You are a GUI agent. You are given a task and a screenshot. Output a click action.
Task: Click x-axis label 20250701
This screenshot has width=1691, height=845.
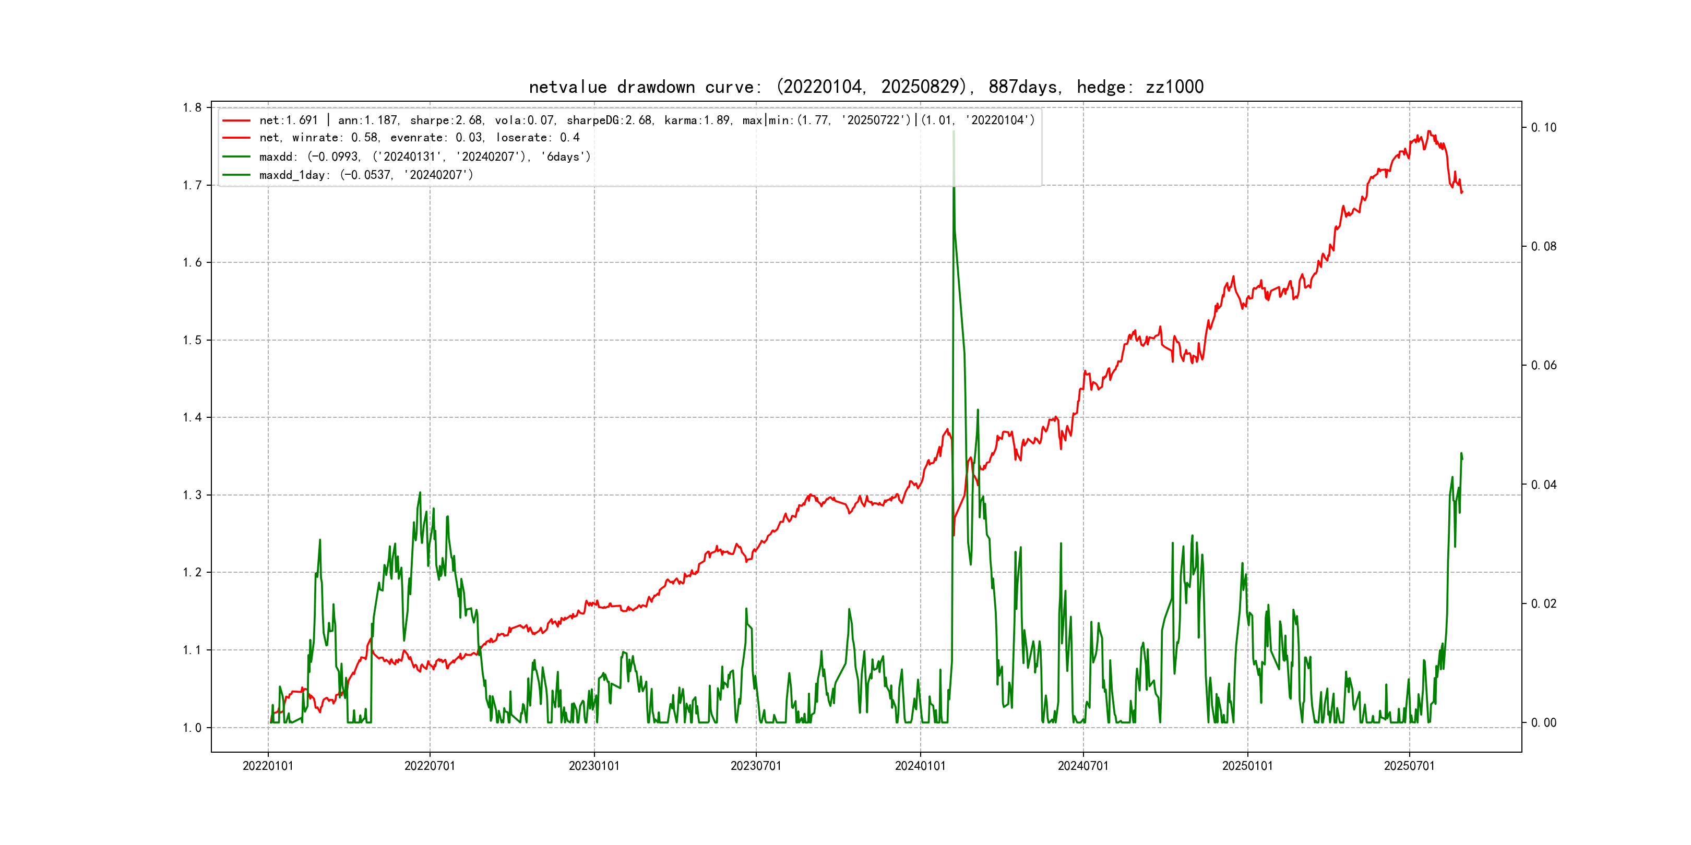tap(1409, 766)
